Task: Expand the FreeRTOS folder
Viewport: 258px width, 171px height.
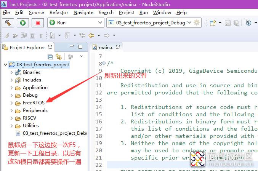Action: point(11,103)
